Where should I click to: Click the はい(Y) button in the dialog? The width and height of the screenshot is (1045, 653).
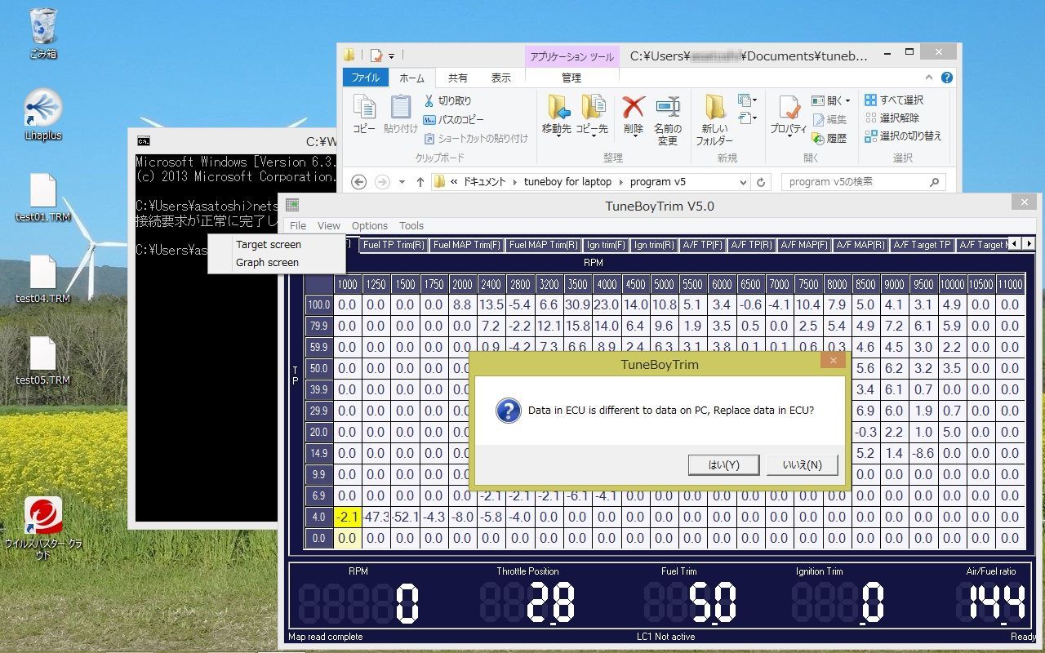point(723,464)
